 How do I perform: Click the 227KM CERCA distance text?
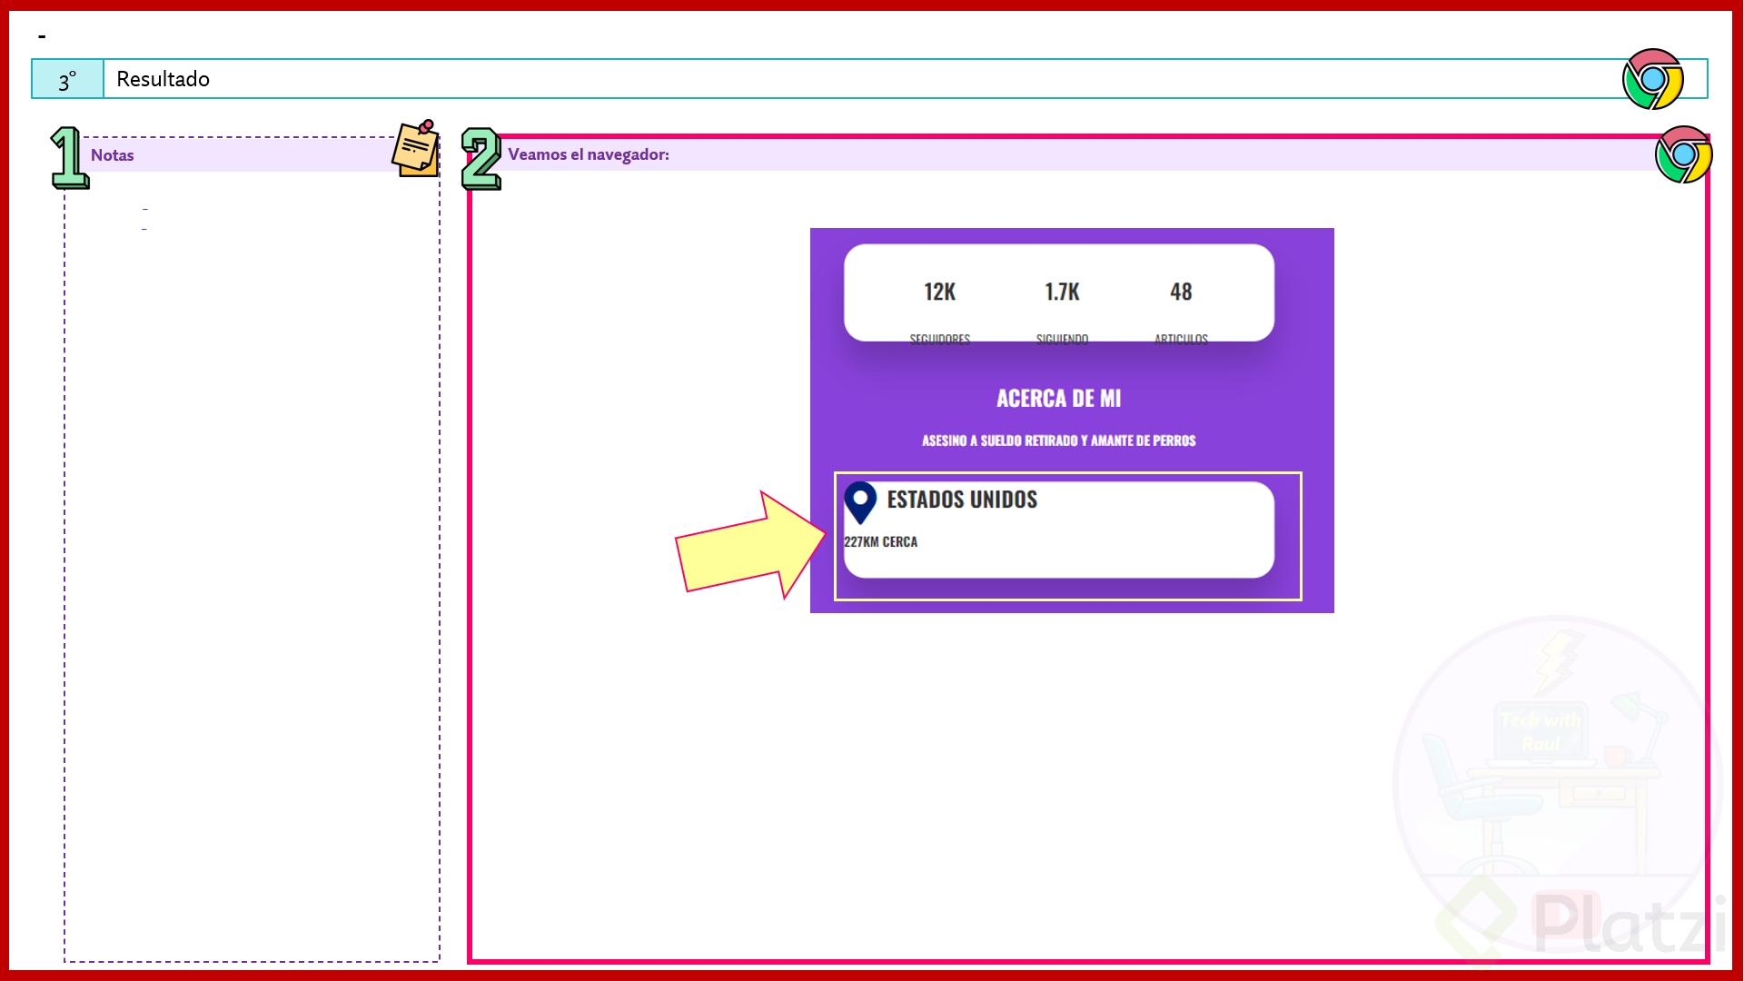[x=880, y=542]
